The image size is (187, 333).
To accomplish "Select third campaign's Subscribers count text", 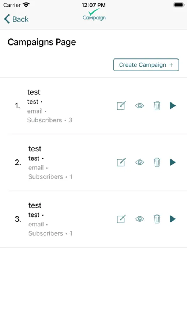I will click(x=51, y=233).
